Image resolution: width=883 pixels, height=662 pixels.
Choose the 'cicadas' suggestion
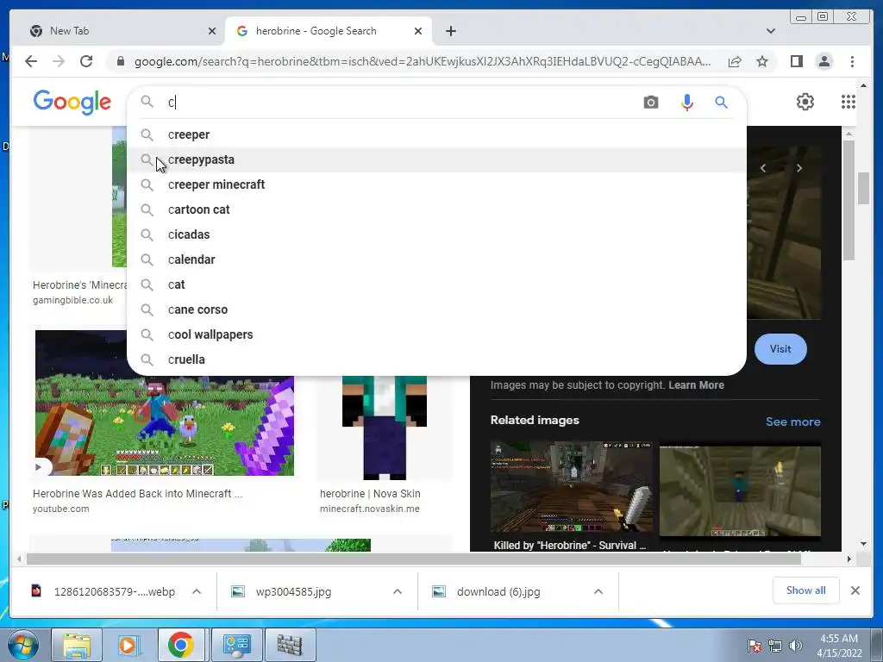(x=436, y=234)
